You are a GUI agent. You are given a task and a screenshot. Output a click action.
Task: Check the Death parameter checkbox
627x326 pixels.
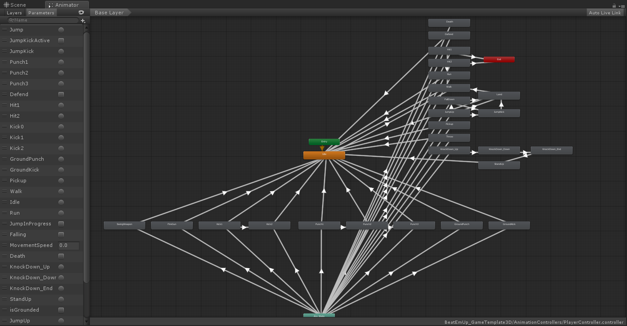61,256
